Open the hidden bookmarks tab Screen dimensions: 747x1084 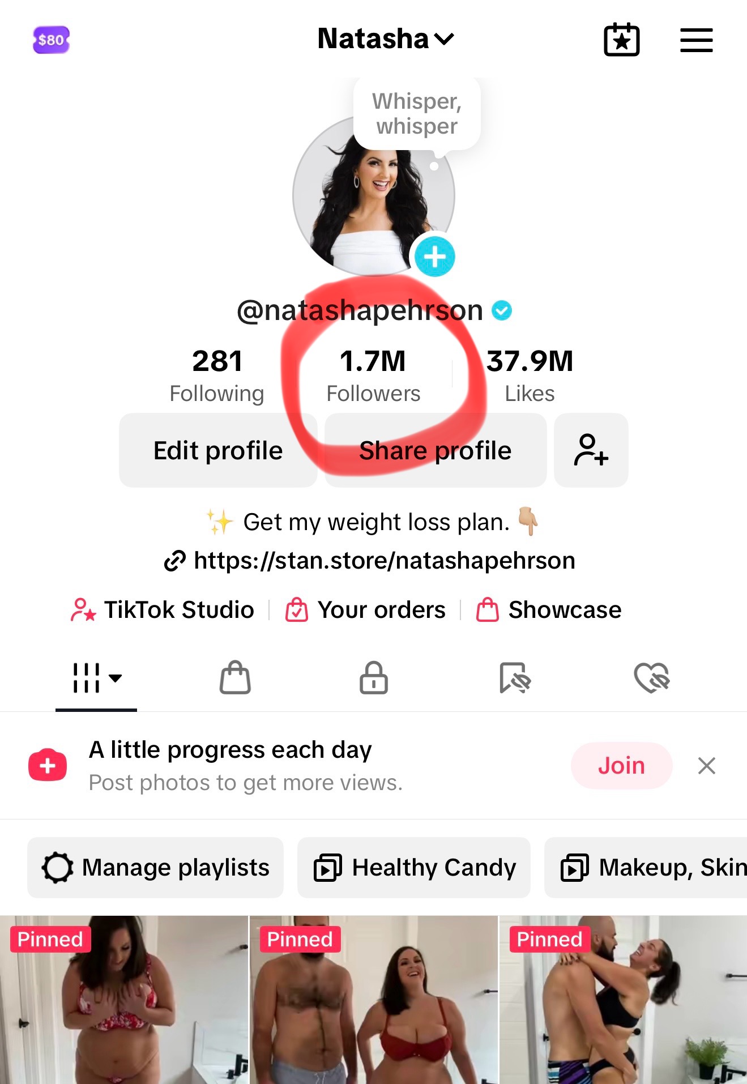[514, 677]
